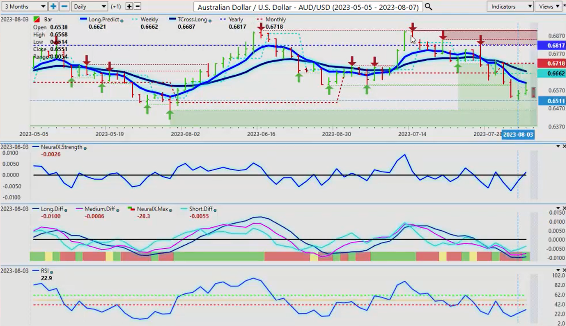The image size is (566, 326).
Task: Click the black plus forecast-days button
Action: pyautogui.click(x=129, y=6)
